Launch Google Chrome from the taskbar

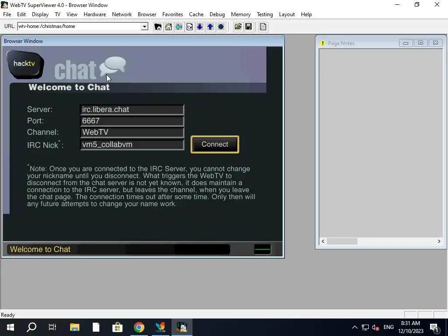coord(139,327)
